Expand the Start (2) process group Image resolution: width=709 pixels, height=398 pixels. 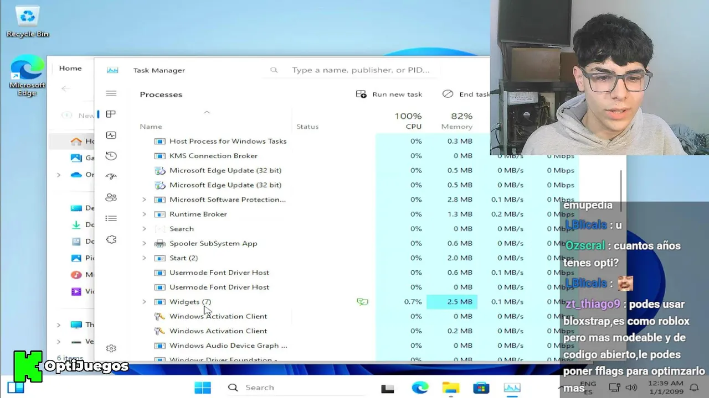[x=144, y=258]
